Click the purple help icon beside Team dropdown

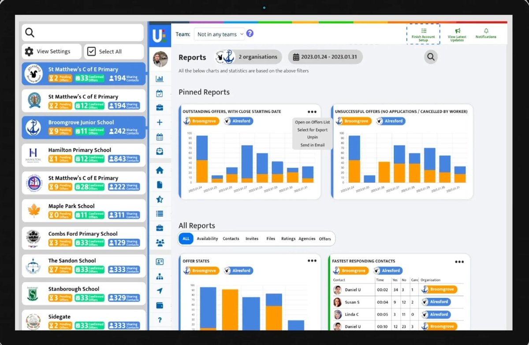pyautogui.click(x=250, y=33)
